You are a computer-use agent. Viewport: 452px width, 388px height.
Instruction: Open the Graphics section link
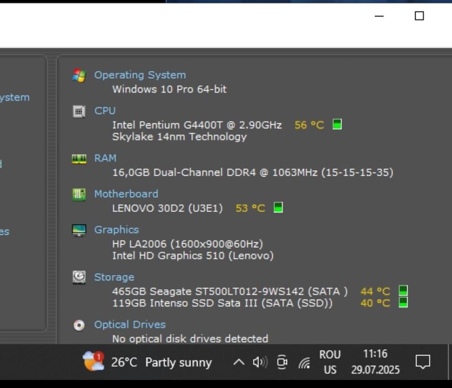116,229
